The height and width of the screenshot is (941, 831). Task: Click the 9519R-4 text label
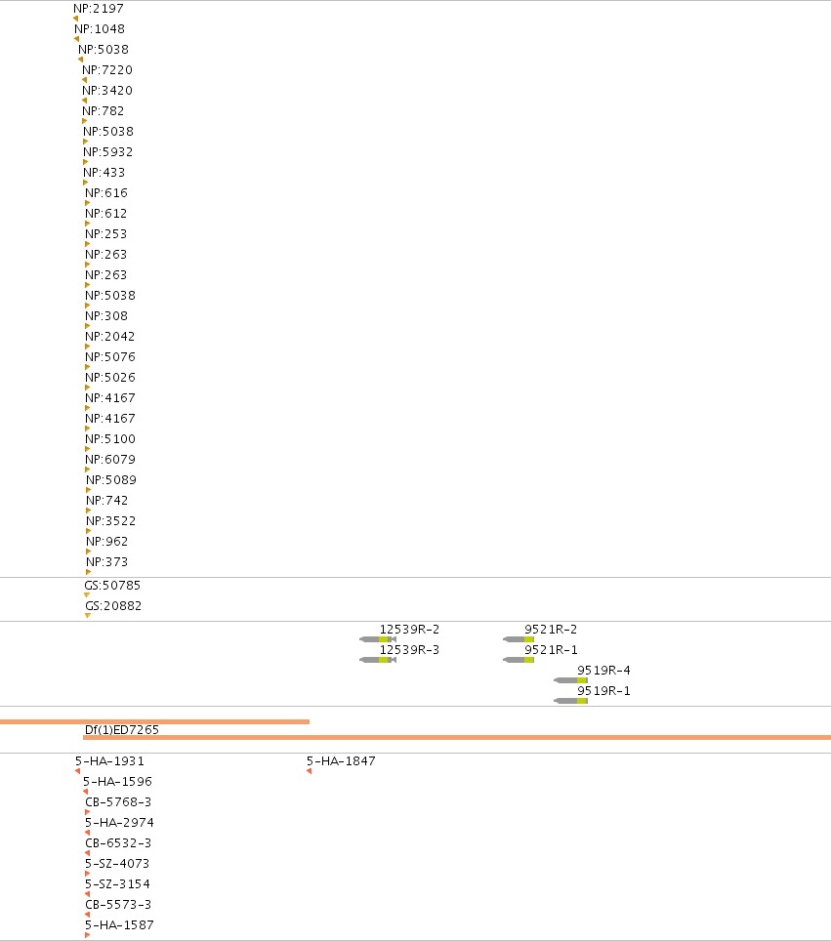[604, 671]
